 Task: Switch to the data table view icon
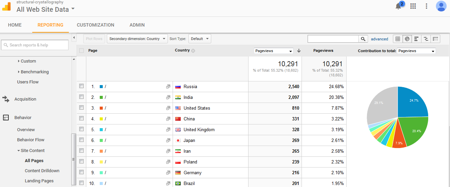pyautogui.click(x=398, y=39)
